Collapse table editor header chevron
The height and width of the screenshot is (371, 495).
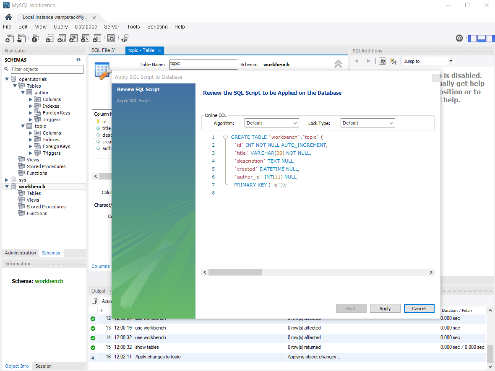point(338,64)
